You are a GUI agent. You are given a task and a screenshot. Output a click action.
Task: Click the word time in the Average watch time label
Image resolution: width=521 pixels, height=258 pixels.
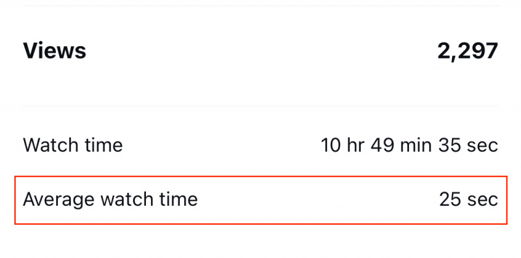[x=182, y=199]
